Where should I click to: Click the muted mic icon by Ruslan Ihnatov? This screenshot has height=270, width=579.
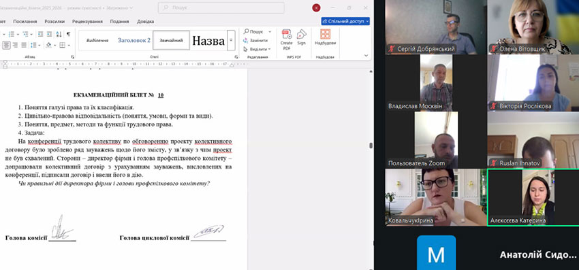coord(493,163)
